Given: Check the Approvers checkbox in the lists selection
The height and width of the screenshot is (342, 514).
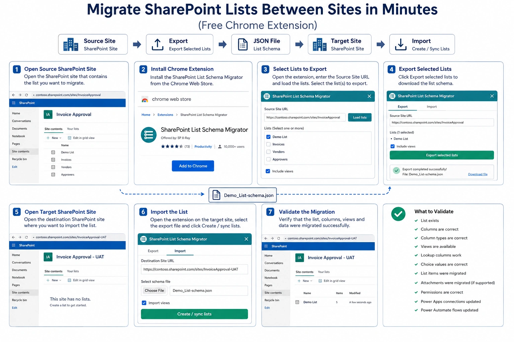Looking at the screenshot, I should click(x=268, y=159).
